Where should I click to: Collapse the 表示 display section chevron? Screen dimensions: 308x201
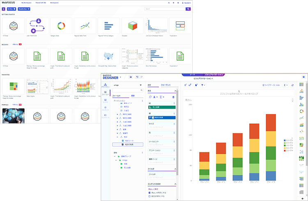175,91
